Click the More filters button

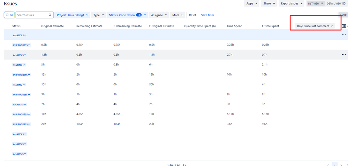tap(177, 15)
